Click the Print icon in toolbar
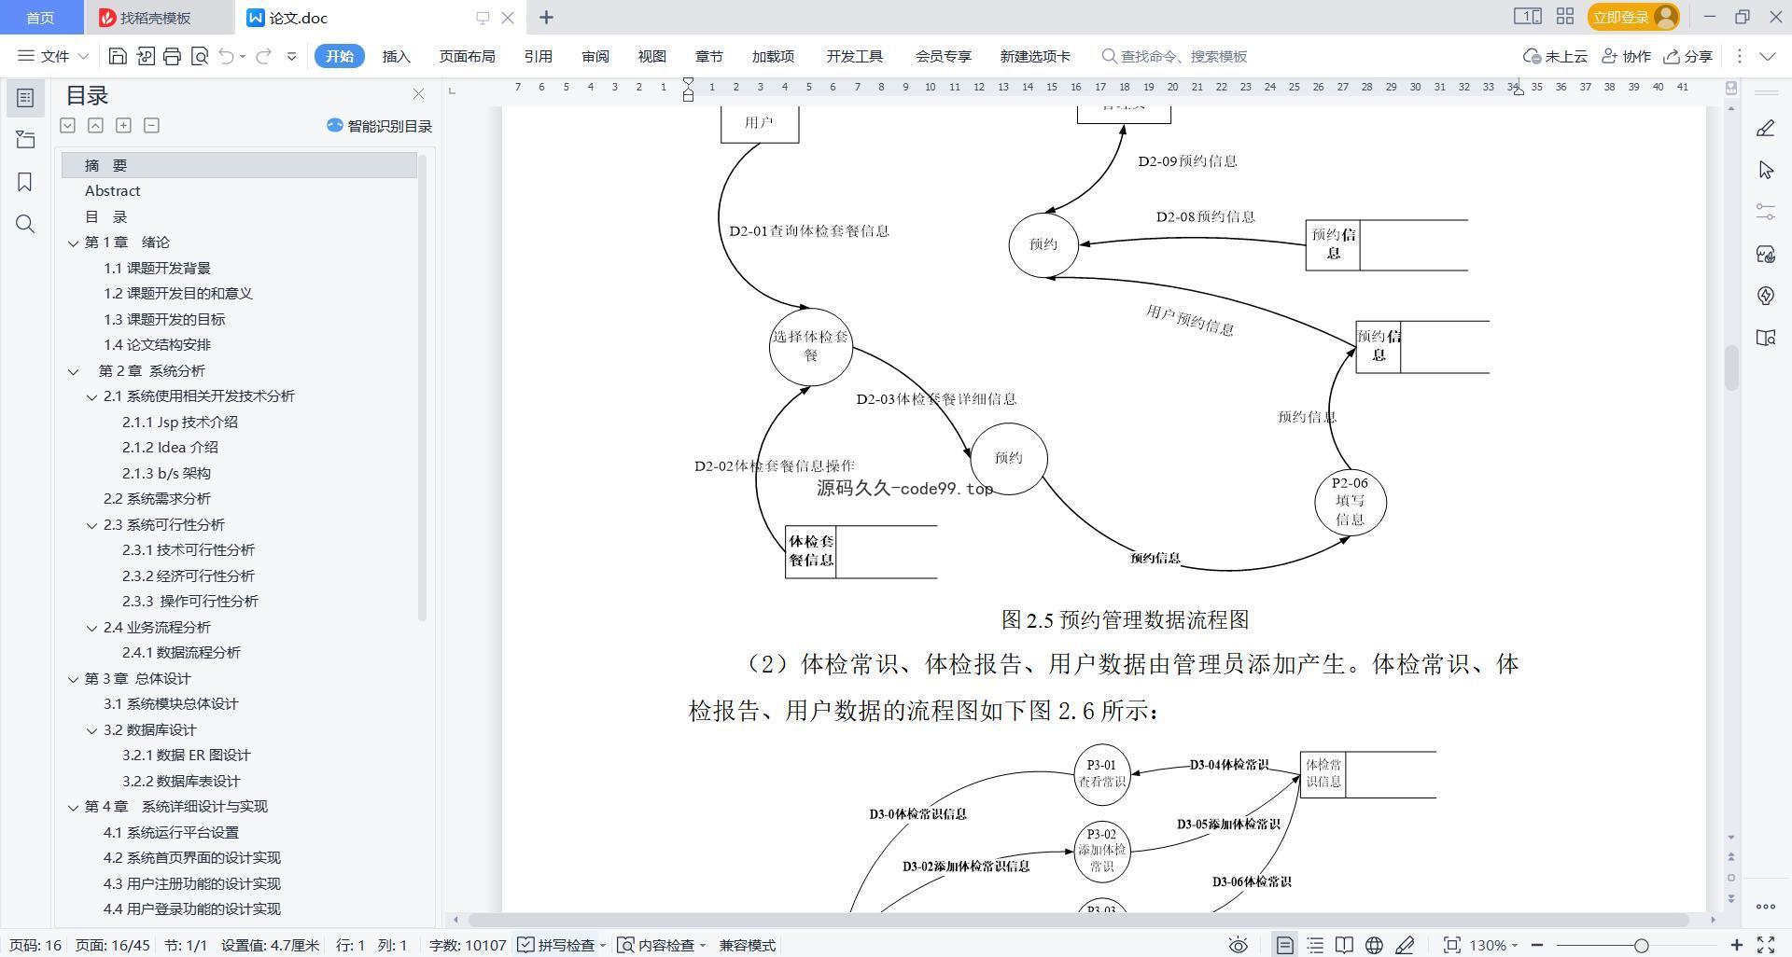This screenshot has width=1792, height=957. (x=172, y=56)
